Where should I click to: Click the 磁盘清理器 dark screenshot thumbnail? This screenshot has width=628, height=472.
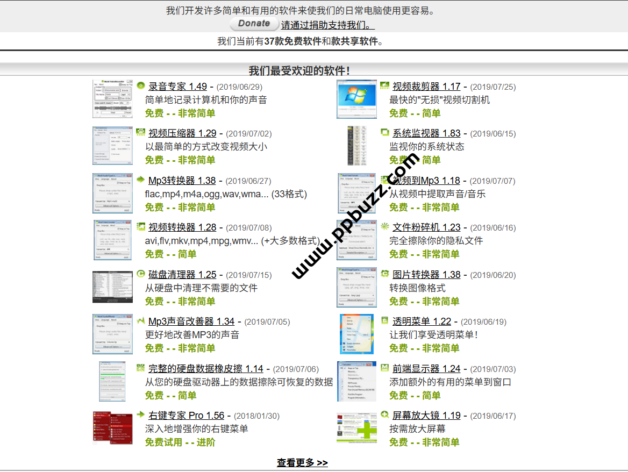pyautogui.click(x=112, y=287)
